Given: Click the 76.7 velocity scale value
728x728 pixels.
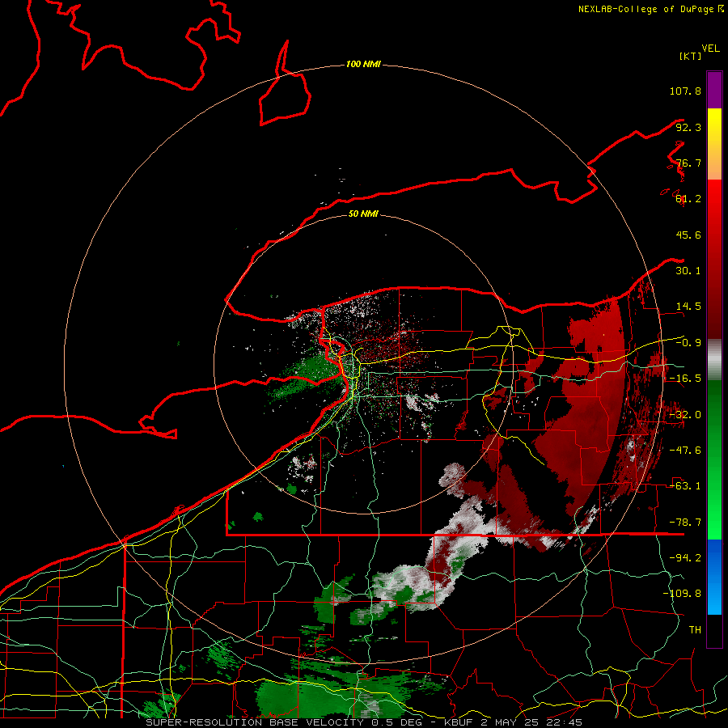Looking at the screenshot, I should [688, 163].
